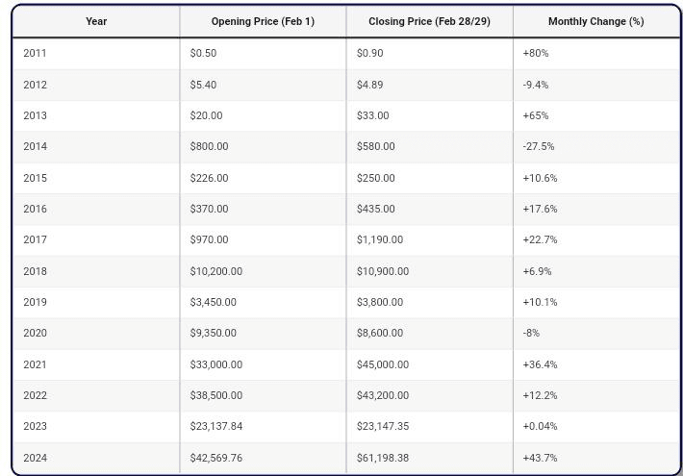Click the Opening Price (Feb 1) header
The image size is (683, 476).
[x=263, y=21]
